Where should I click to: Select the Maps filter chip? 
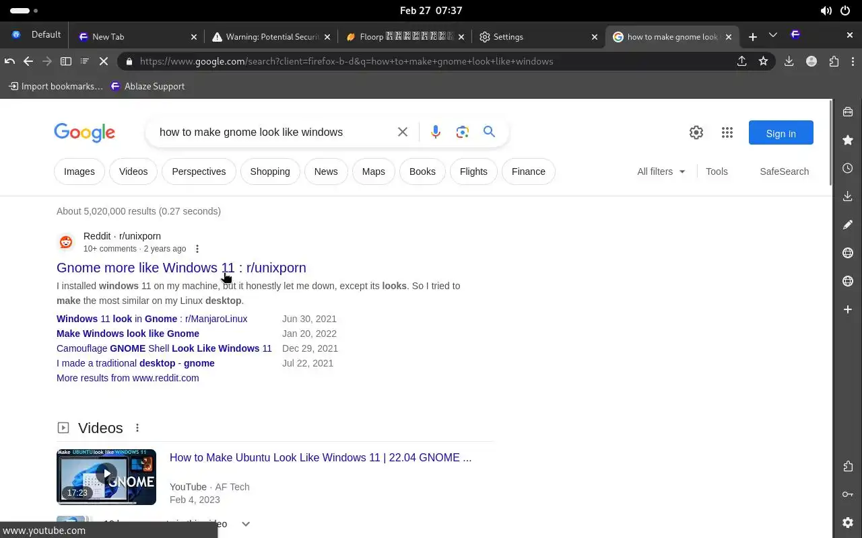point(374,171)
